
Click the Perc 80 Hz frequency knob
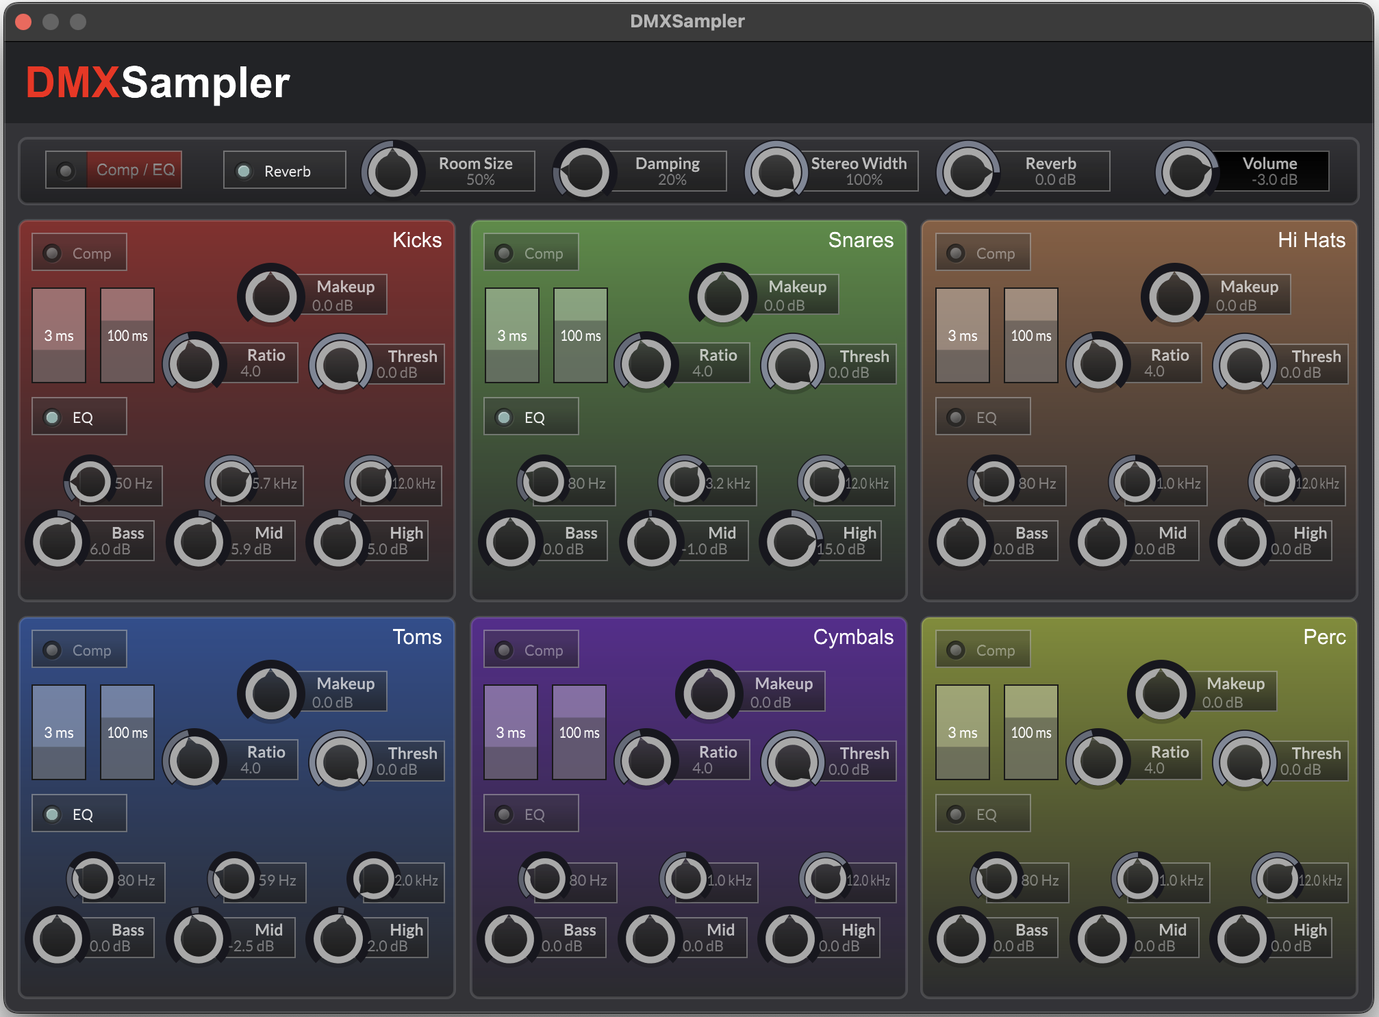(x=997, y=878)
